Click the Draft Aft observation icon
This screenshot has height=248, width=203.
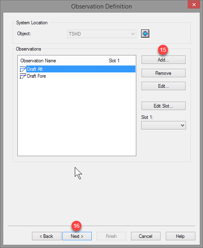(x=23, y=69)
